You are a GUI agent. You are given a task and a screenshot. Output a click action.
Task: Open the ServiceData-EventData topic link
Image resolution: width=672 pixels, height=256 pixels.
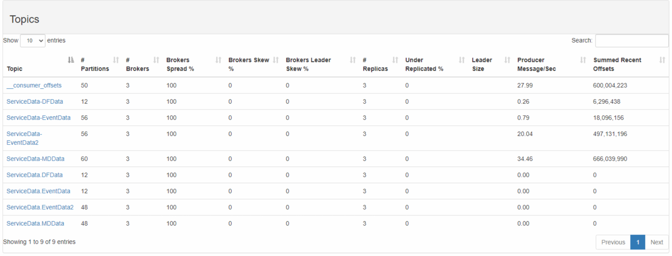38,118
